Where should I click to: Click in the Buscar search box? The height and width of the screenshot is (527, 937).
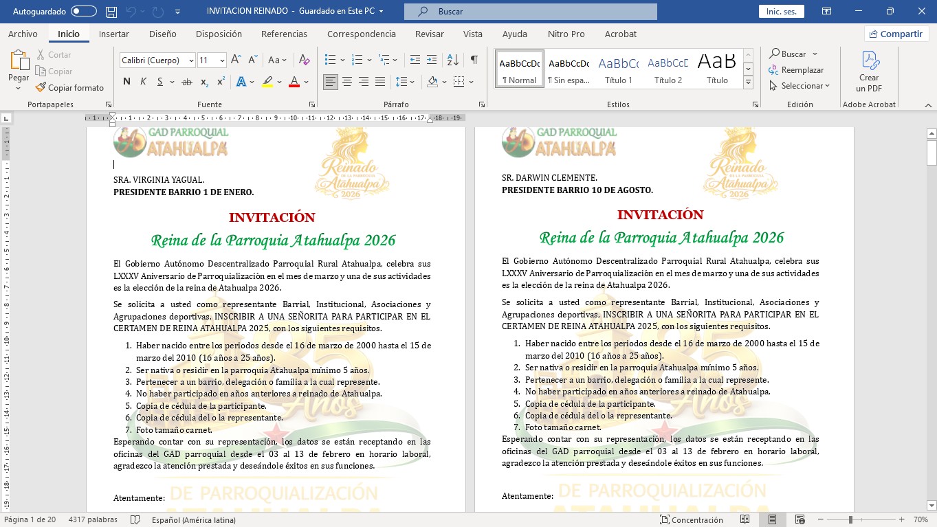[x=530, y=12]
